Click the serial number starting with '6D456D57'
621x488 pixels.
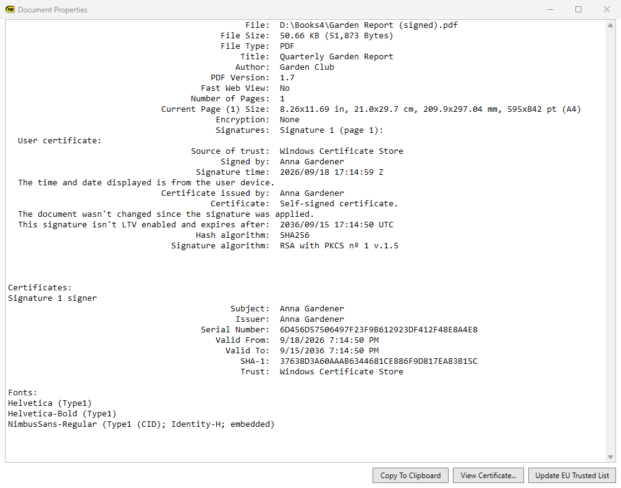(x=379, y=330)
